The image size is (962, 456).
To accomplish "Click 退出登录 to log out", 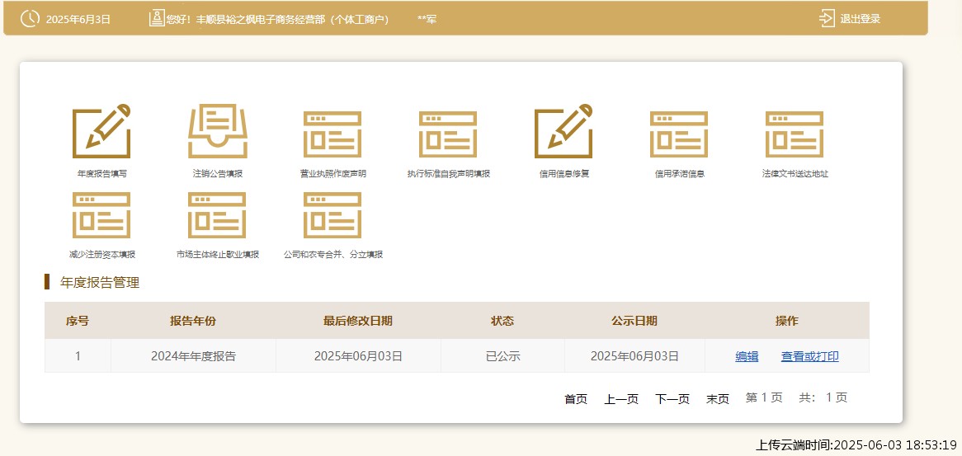I will click(861, 19).
